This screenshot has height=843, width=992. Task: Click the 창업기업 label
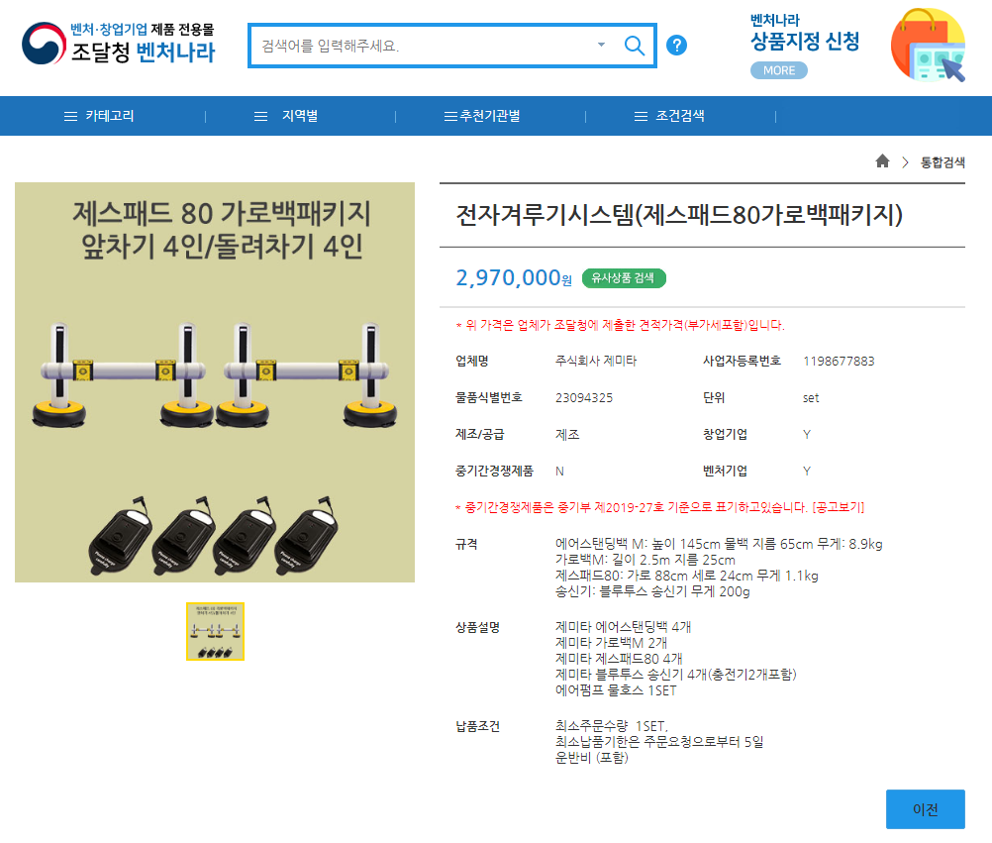[725, 434]
